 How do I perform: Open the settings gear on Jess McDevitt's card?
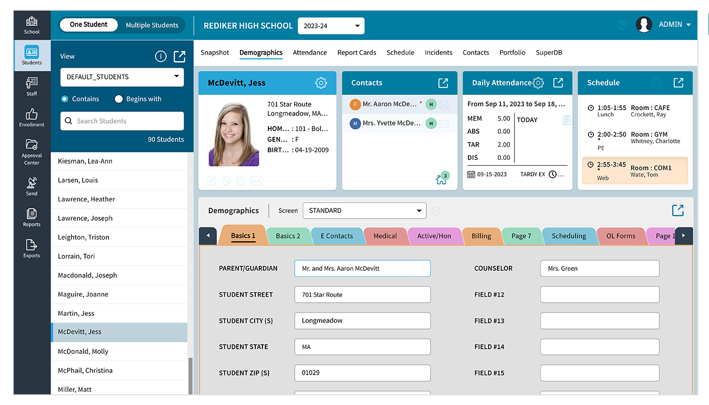[x=321, y=83]
